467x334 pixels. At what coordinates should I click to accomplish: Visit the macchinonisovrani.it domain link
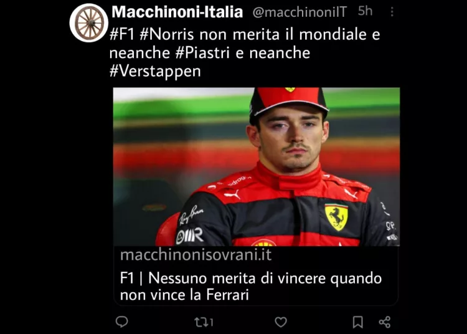196,255
